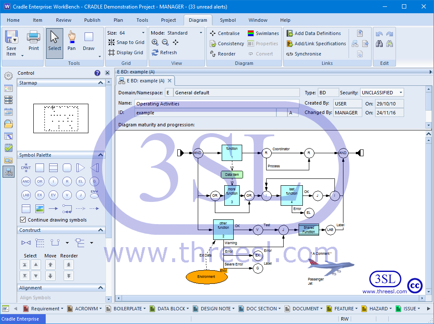Click the Starmap overview thumbnail
Image resolution: width=434 pixels, height=324 pixels.
61,118
